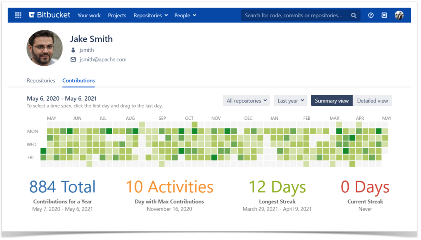Open the application switcher grid icon
The height and width of the screenshot is (240, 421).
(17, 15)
